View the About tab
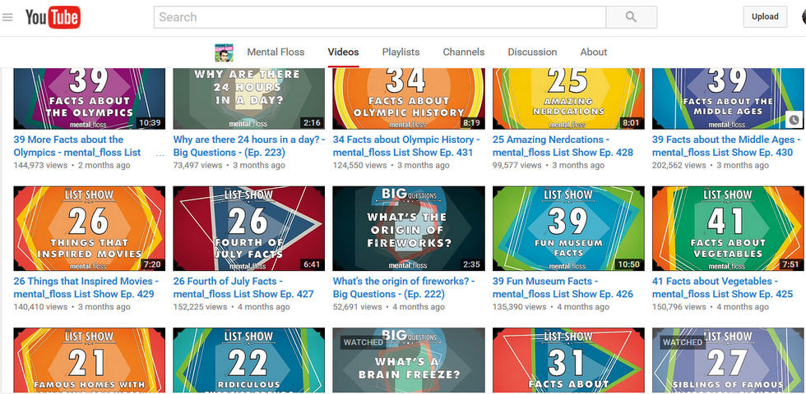 (x=593, y=53)
